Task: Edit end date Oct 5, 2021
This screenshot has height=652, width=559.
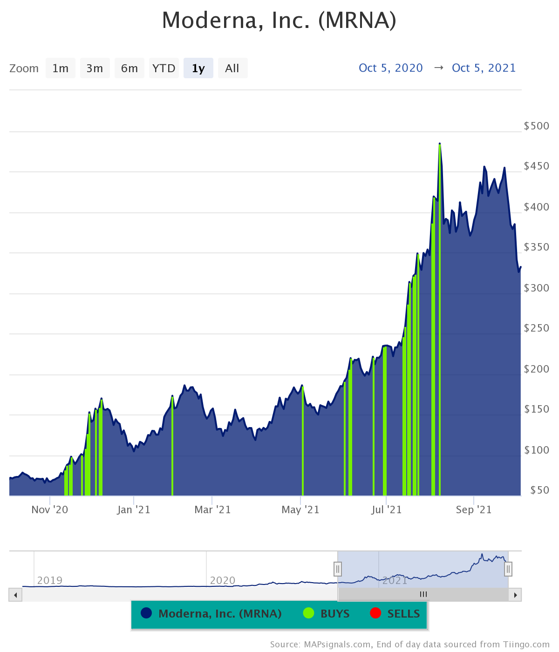Action: 484,68
